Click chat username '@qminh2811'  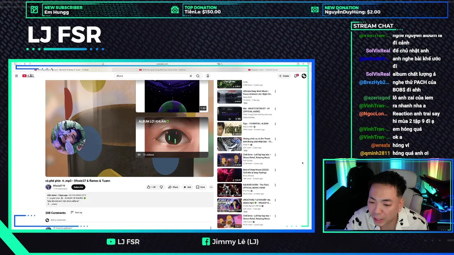[x=375, y=153]
